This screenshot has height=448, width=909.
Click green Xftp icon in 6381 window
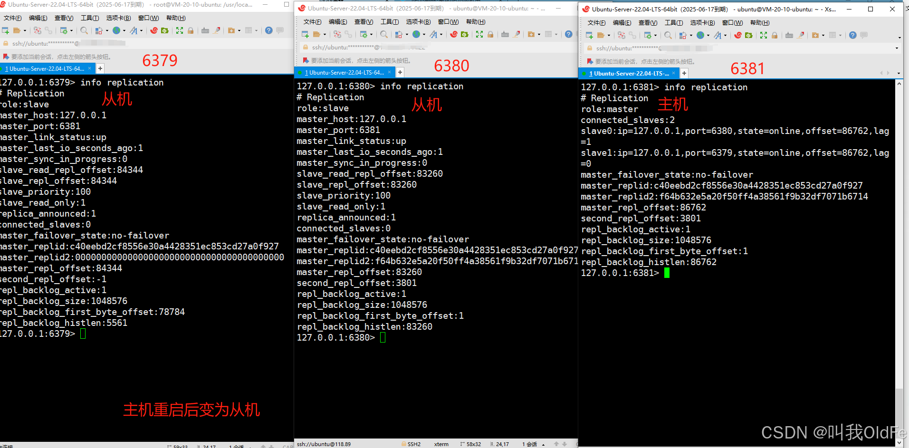tap(748, 35)
